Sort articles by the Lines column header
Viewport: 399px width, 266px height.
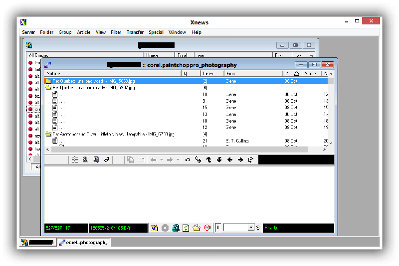tap(212, 73)
